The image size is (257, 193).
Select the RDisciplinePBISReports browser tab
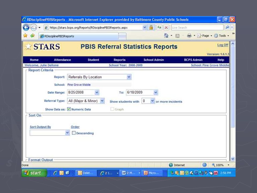click(78, 36)
